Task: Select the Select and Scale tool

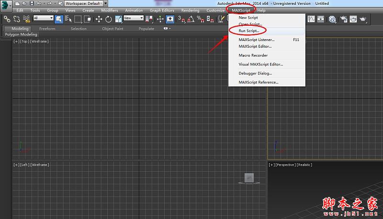Action: click(118, 19)
